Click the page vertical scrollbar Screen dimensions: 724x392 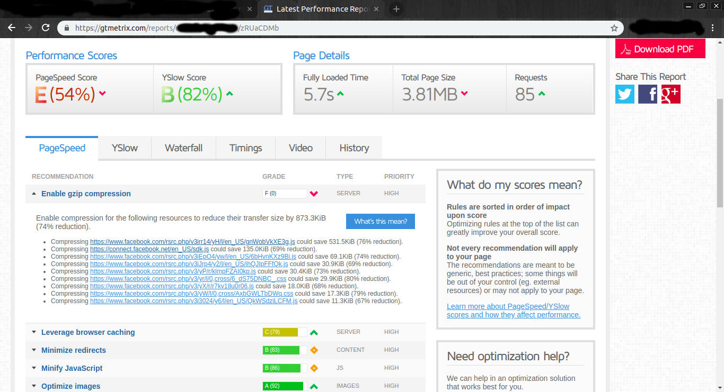tap(720, 153)
